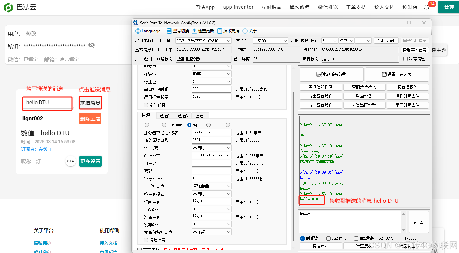Click the 重启设备 button
Screen dimensions: 459x253
364,96
